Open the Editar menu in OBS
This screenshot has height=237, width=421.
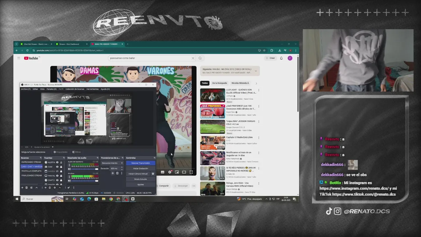[35, 89]
